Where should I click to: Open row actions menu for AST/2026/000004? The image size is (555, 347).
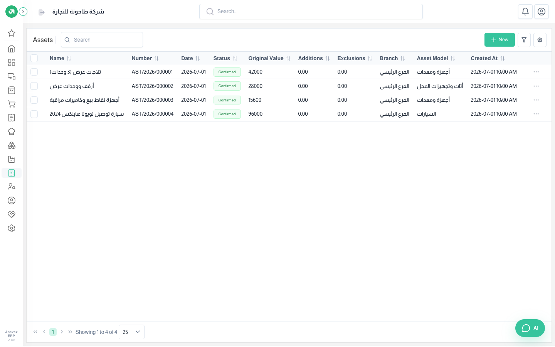pos(536,114)
